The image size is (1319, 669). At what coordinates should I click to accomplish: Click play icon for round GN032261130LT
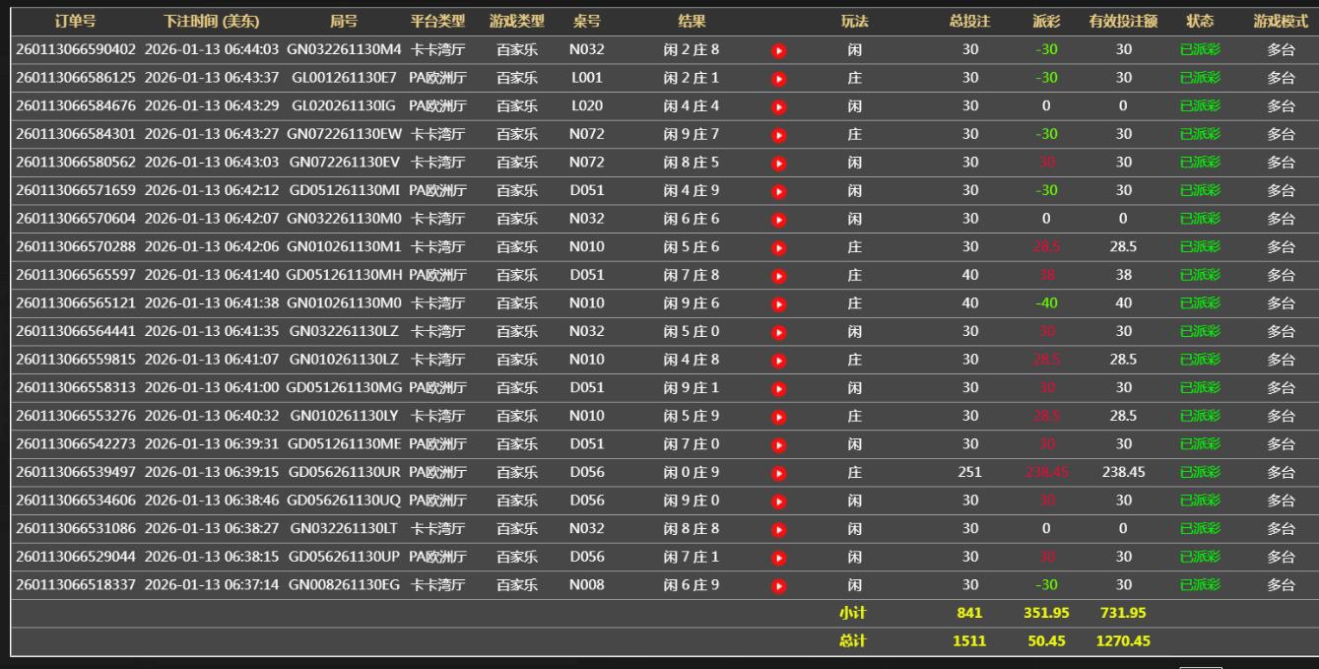[x=779, y=529]
